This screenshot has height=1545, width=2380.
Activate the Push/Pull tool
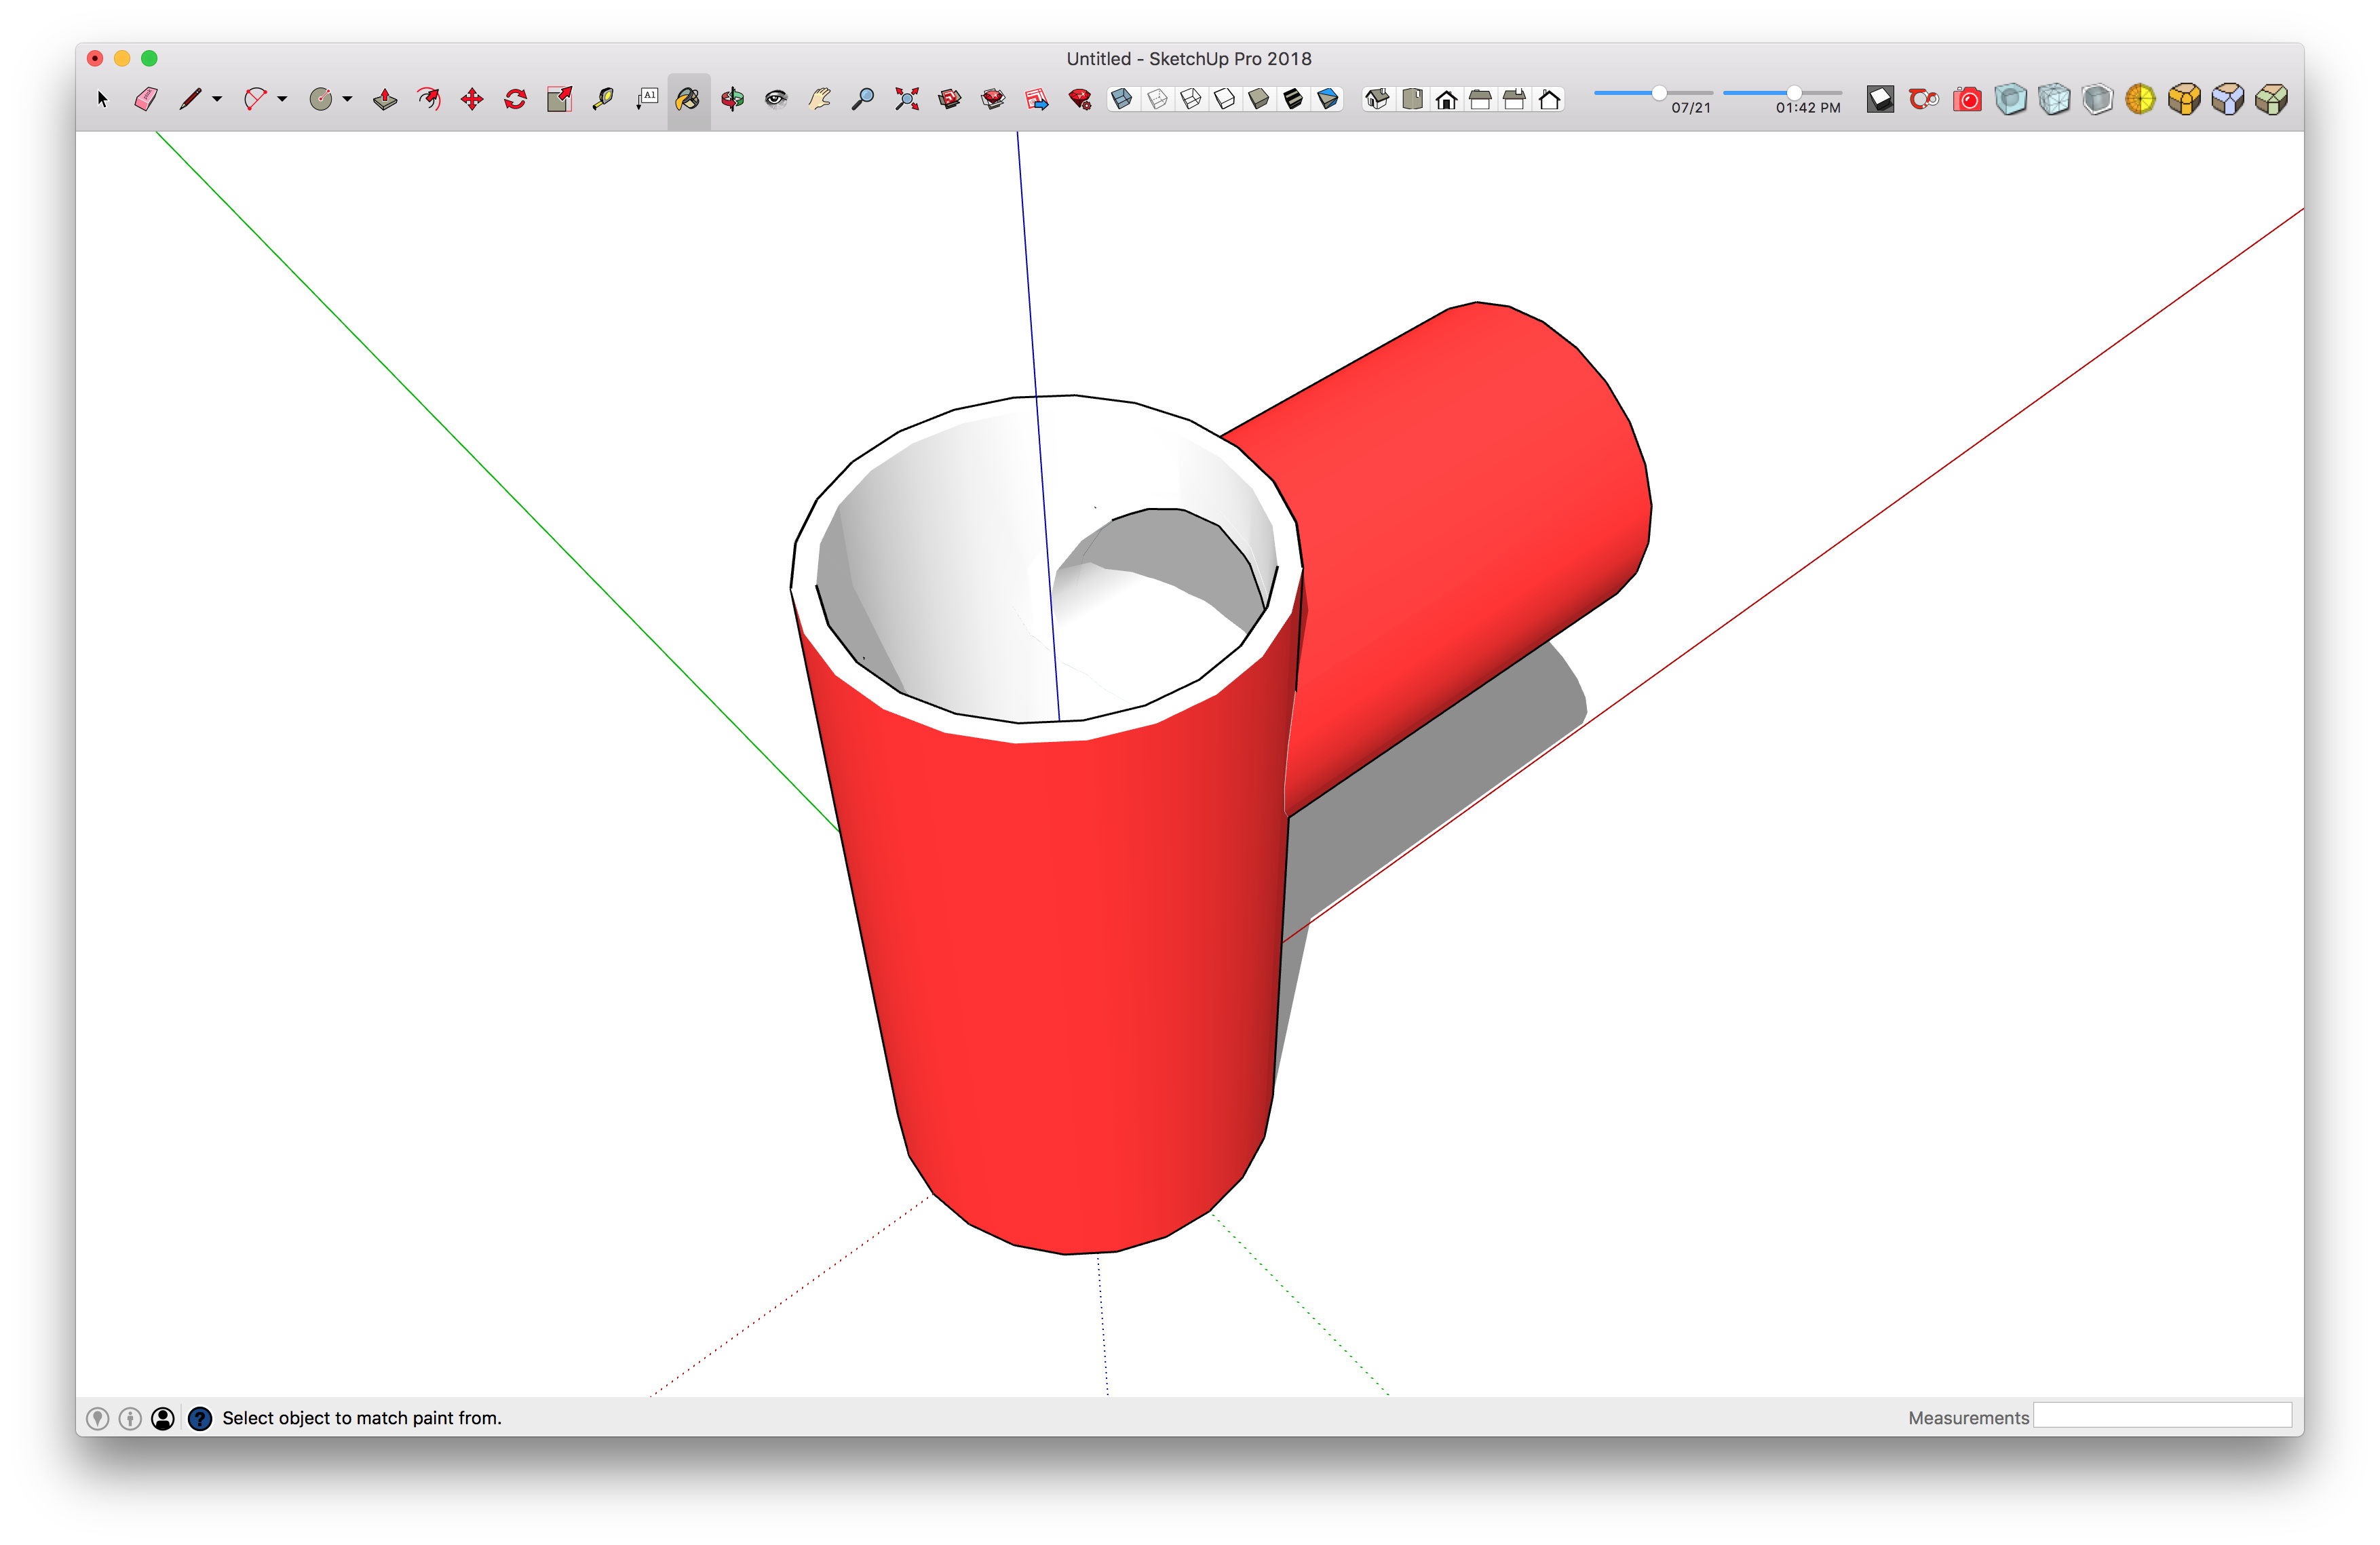tap(384, 99)
